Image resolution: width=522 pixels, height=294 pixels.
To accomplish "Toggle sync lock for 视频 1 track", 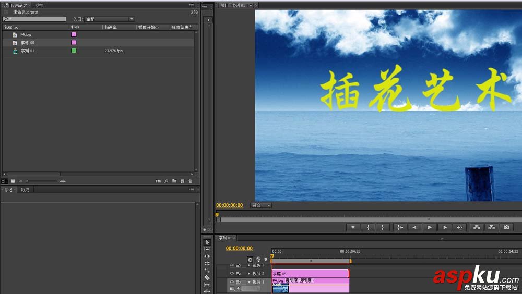I will click(239, 281).
